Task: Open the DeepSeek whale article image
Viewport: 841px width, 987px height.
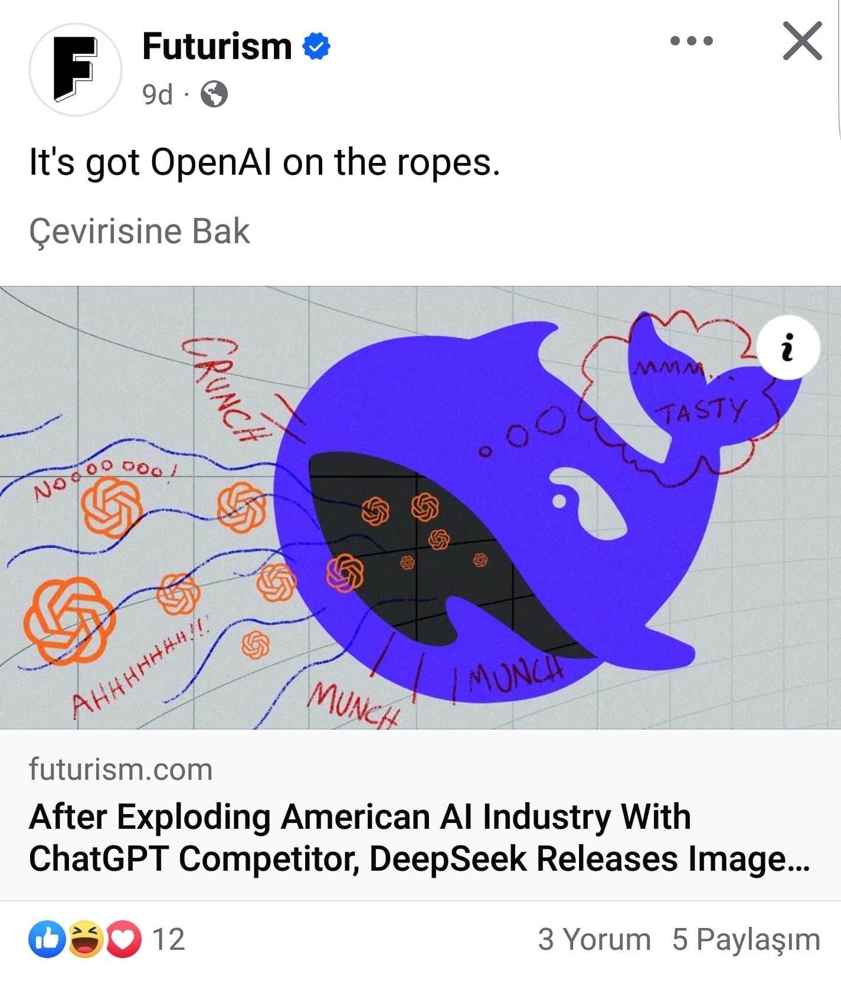Action: click(x=420, y=508)
